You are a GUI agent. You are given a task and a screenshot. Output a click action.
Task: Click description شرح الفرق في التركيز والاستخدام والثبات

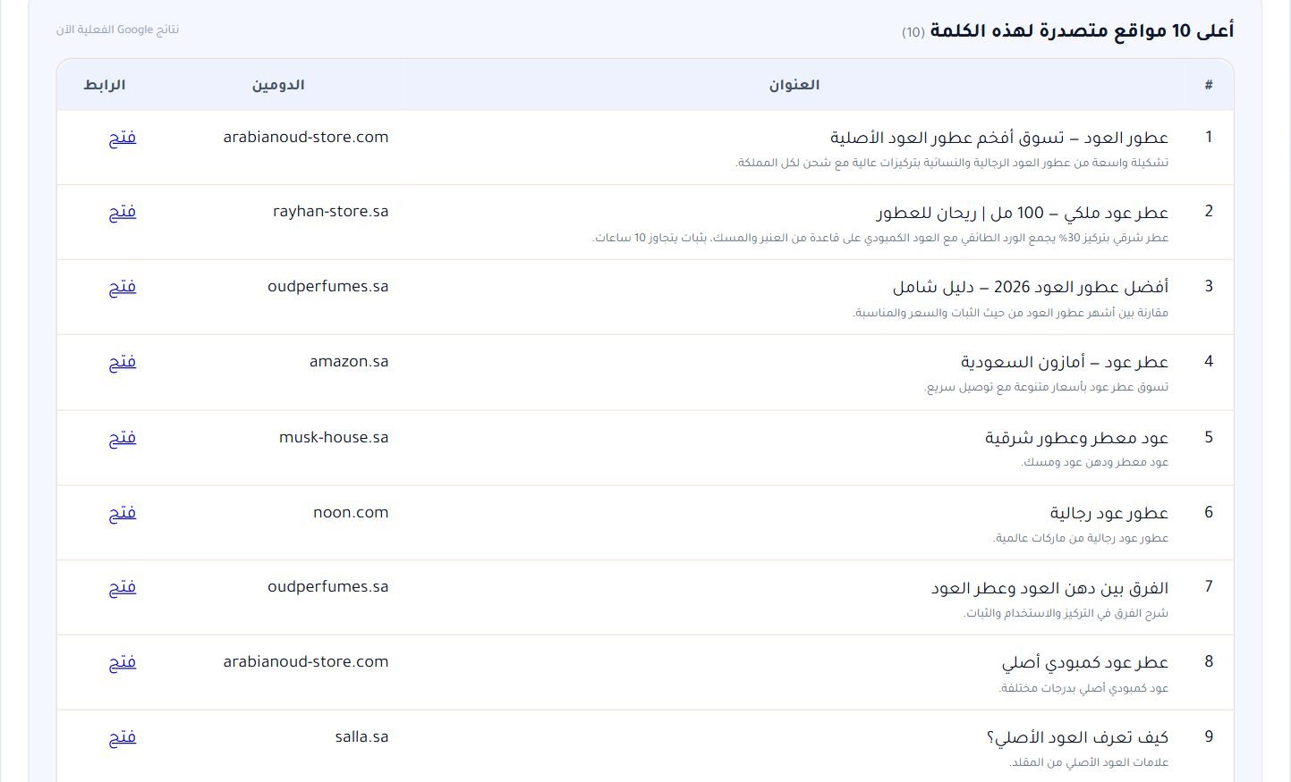(1066, 613)
